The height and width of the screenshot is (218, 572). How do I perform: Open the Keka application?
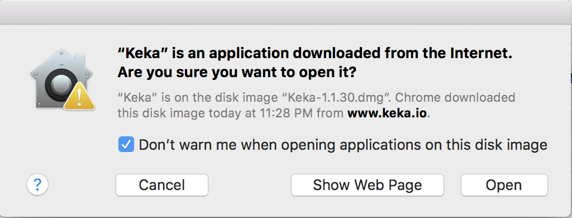click(504, 185)
